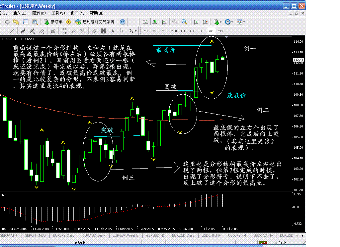This screenshot has width=340, height=247.
Task: Zoom in the chart
Action: [175, 22]
